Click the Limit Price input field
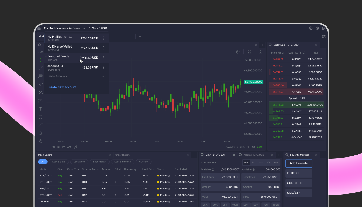Screen dimensions: 362x207 pyautogui.click(x=220, y=177)
